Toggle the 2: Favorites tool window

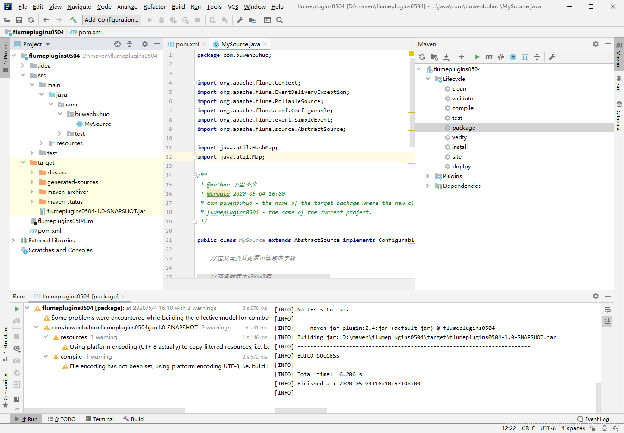[5, 390]
